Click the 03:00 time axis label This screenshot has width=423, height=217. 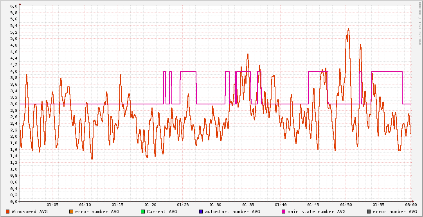pos(411,204)
